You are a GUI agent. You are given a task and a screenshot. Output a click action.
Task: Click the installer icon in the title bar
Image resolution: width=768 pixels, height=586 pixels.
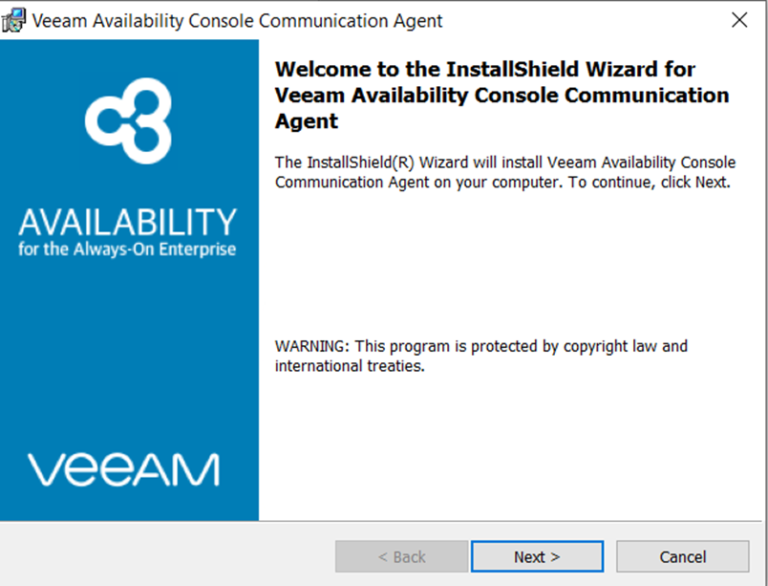[14, 19]
